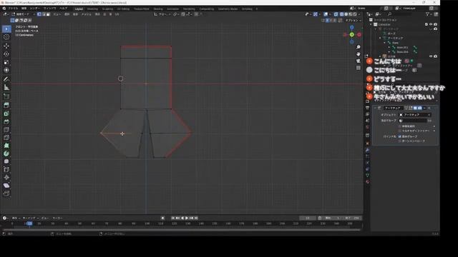Screen dimensions: 458x257
Task: Collapse the Collection tree item
Action: click(x=371, y=24)
